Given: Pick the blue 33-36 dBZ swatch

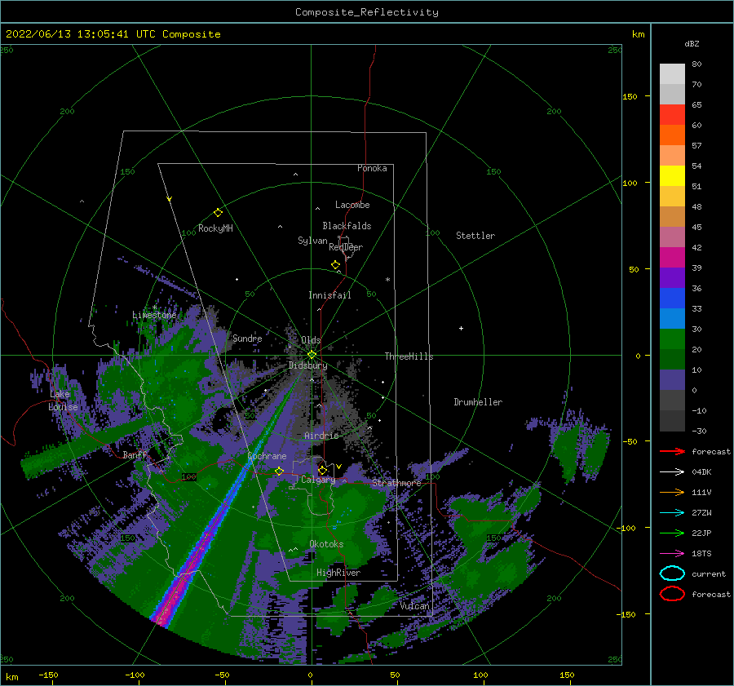Looking at the screenshot, I should pyautogui.click(x=672, y=299).
